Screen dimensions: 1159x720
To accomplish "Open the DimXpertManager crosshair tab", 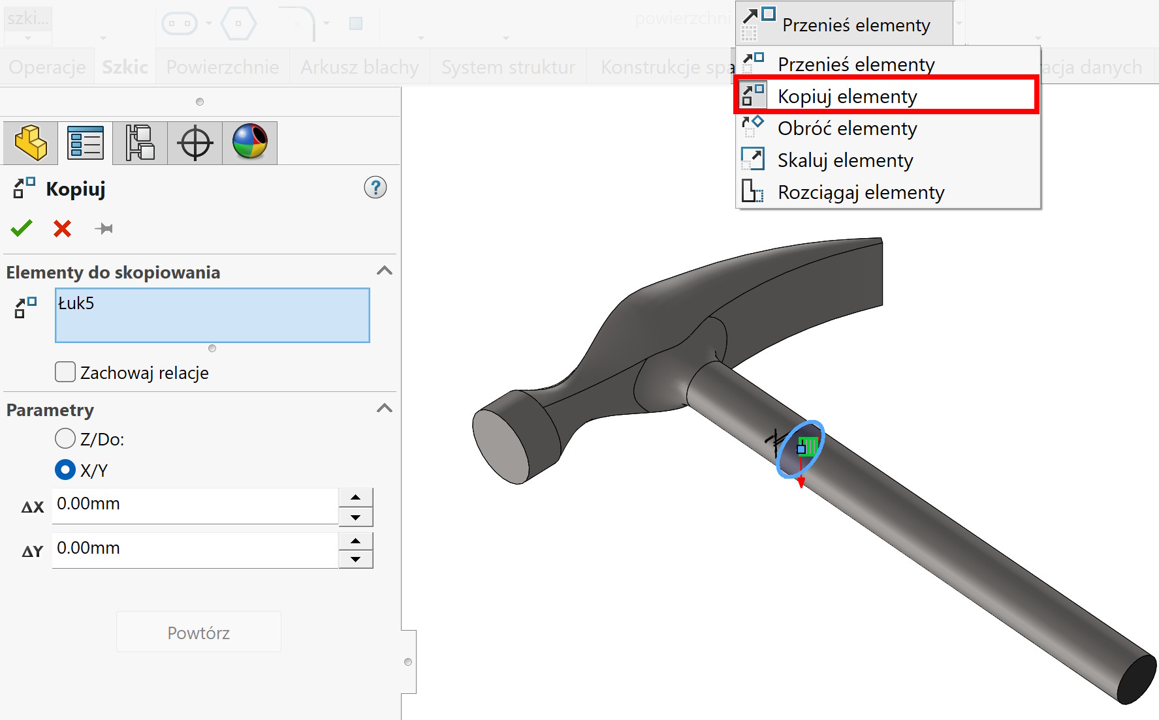I will pyautogui.click(x=195, y=142).
